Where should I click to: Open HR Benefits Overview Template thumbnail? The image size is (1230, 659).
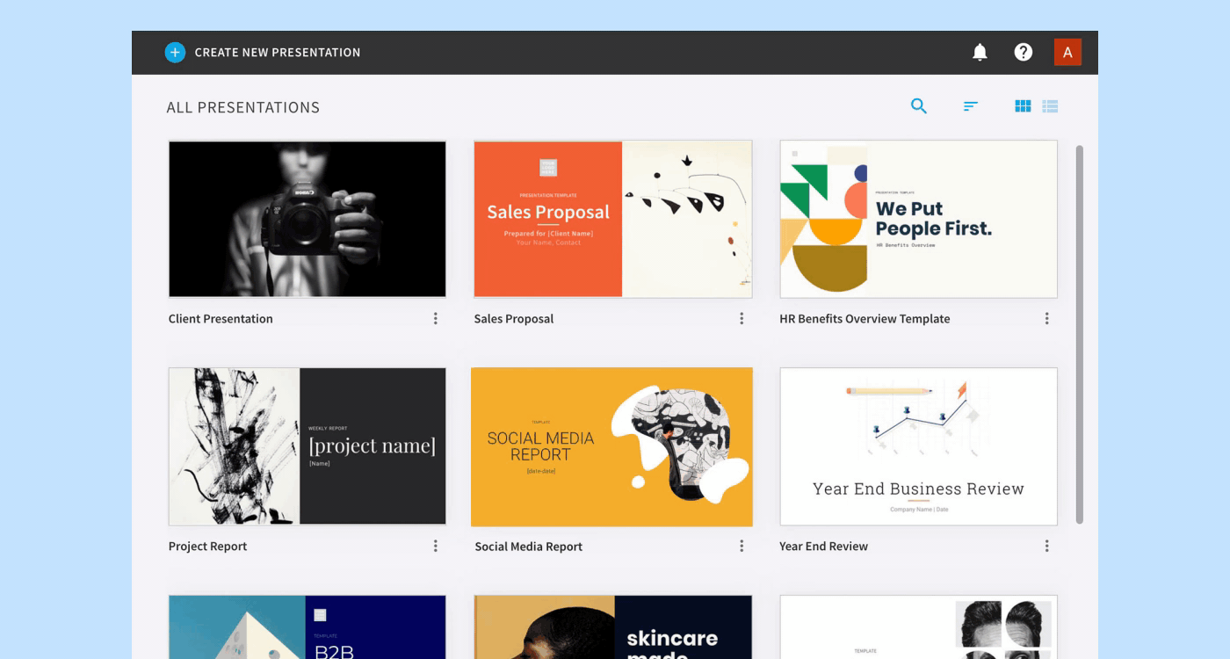(919, 219)
